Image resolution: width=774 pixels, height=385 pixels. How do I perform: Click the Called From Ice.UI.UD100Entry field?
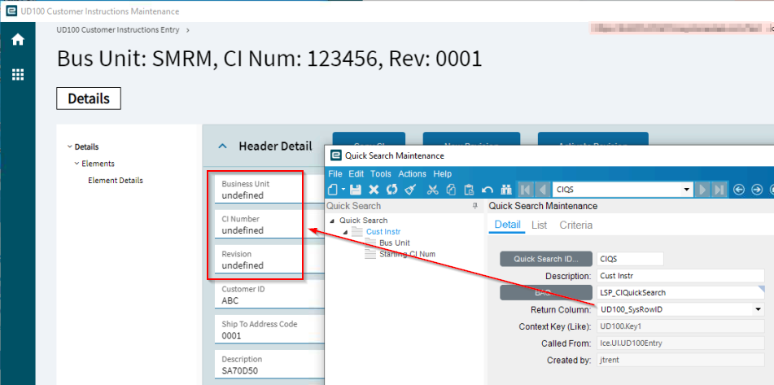pyautogui.click(x=680, y=343)
